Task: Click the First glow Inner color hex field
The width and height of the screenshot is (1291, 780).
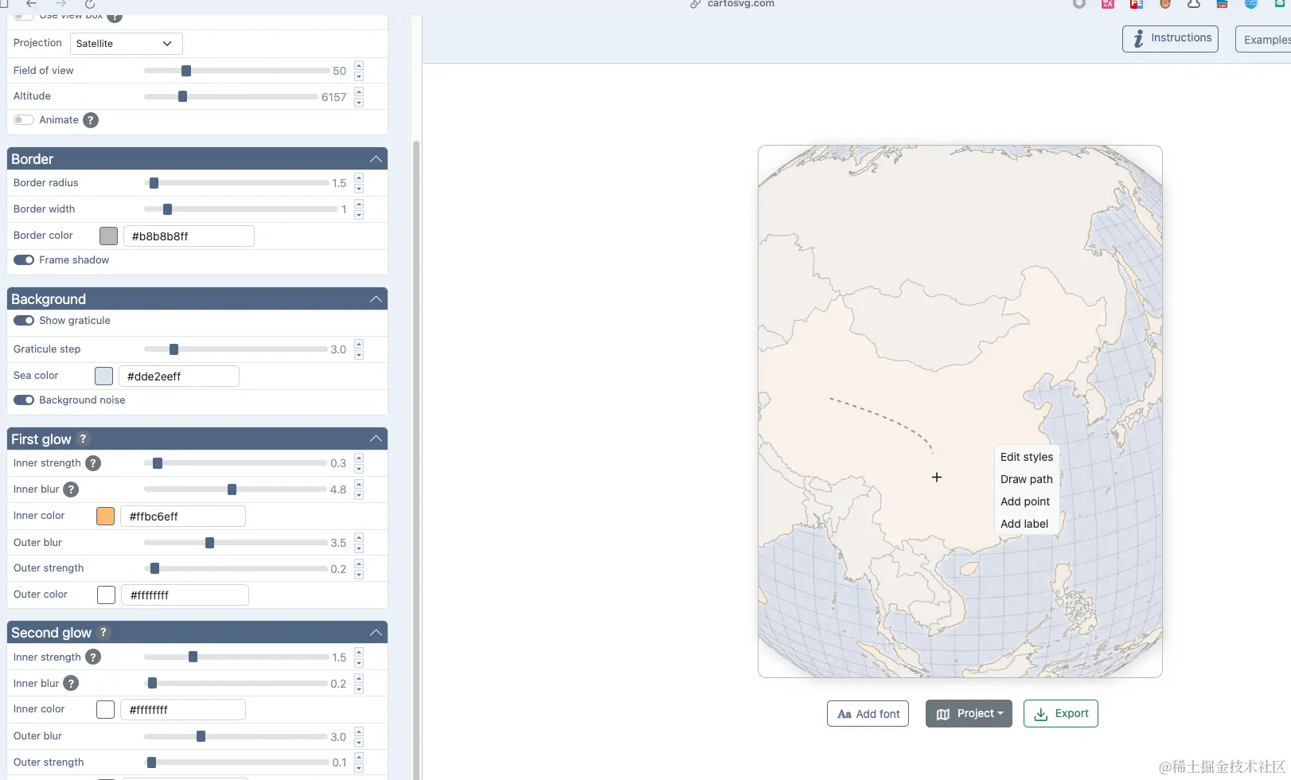Action: (x=182, y=516)
